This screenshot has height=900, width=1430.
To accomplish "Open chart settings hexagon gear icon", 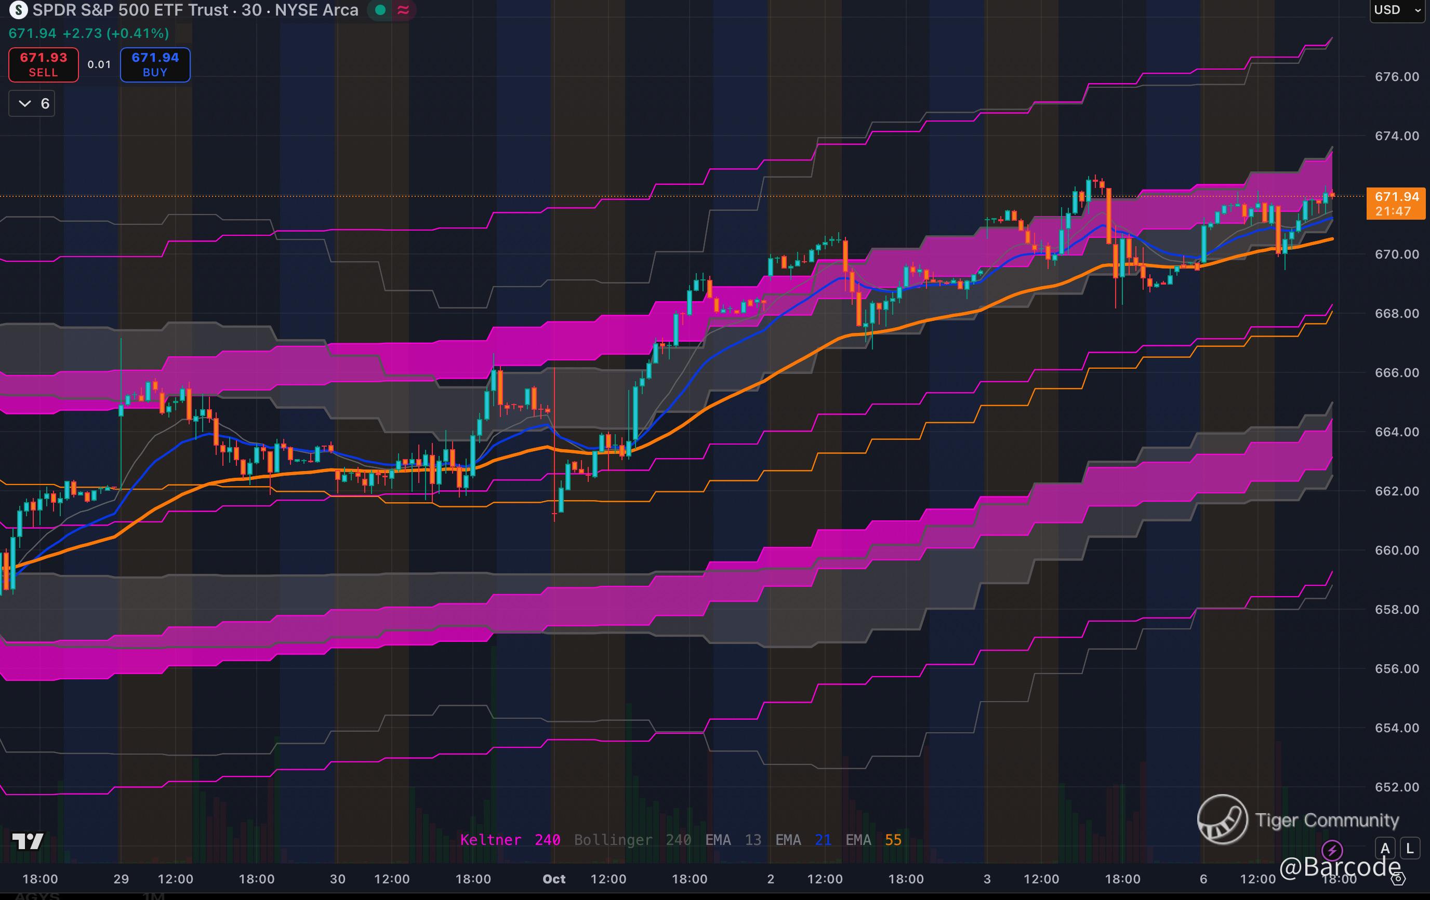I will 1399,879.
